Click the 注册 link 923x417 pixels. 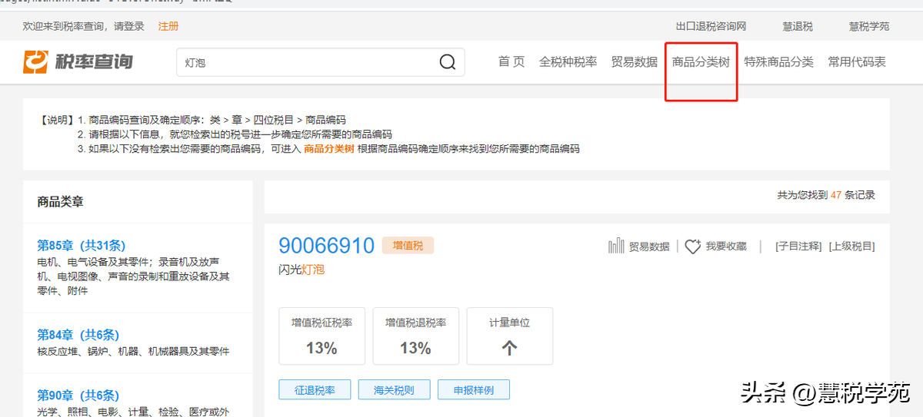pos(168,26)
